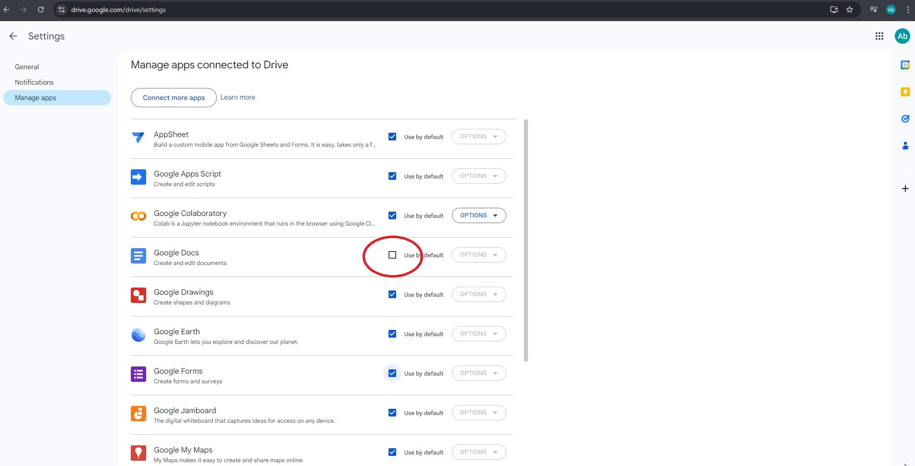The width and height of the screenshot is (915, 466).
Task: Open Google My Maps OPTIONS dropdown
Action: click(479, 452)
